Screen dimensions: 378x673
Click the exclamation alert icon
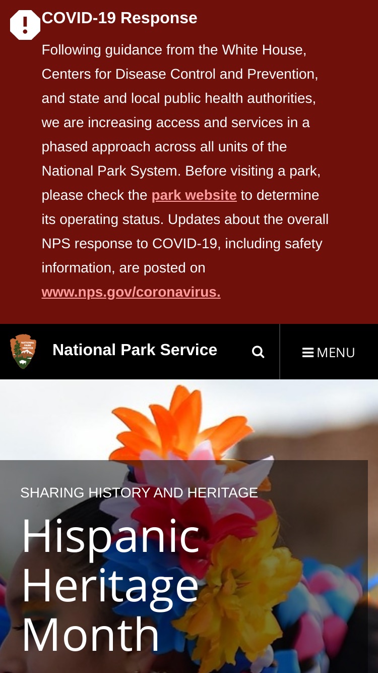tap(25, 25)
